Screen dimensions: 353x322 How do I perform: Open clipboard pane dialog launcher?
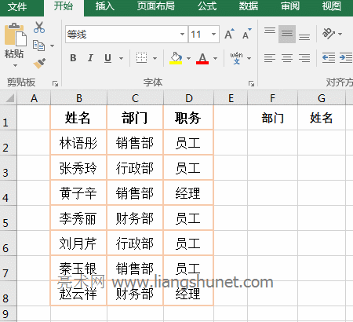[55, 83]
